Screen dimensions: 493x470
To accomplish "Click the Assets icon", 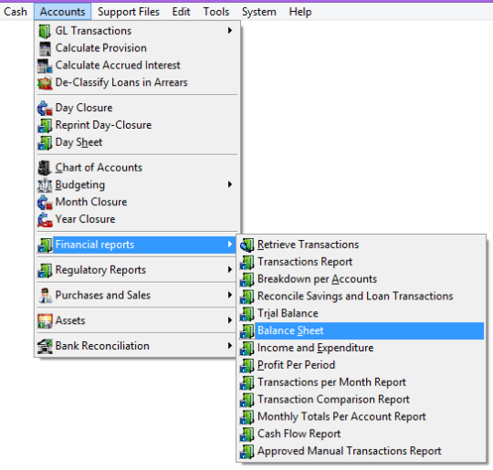I will pyautogui.click(x=45, y=321).
